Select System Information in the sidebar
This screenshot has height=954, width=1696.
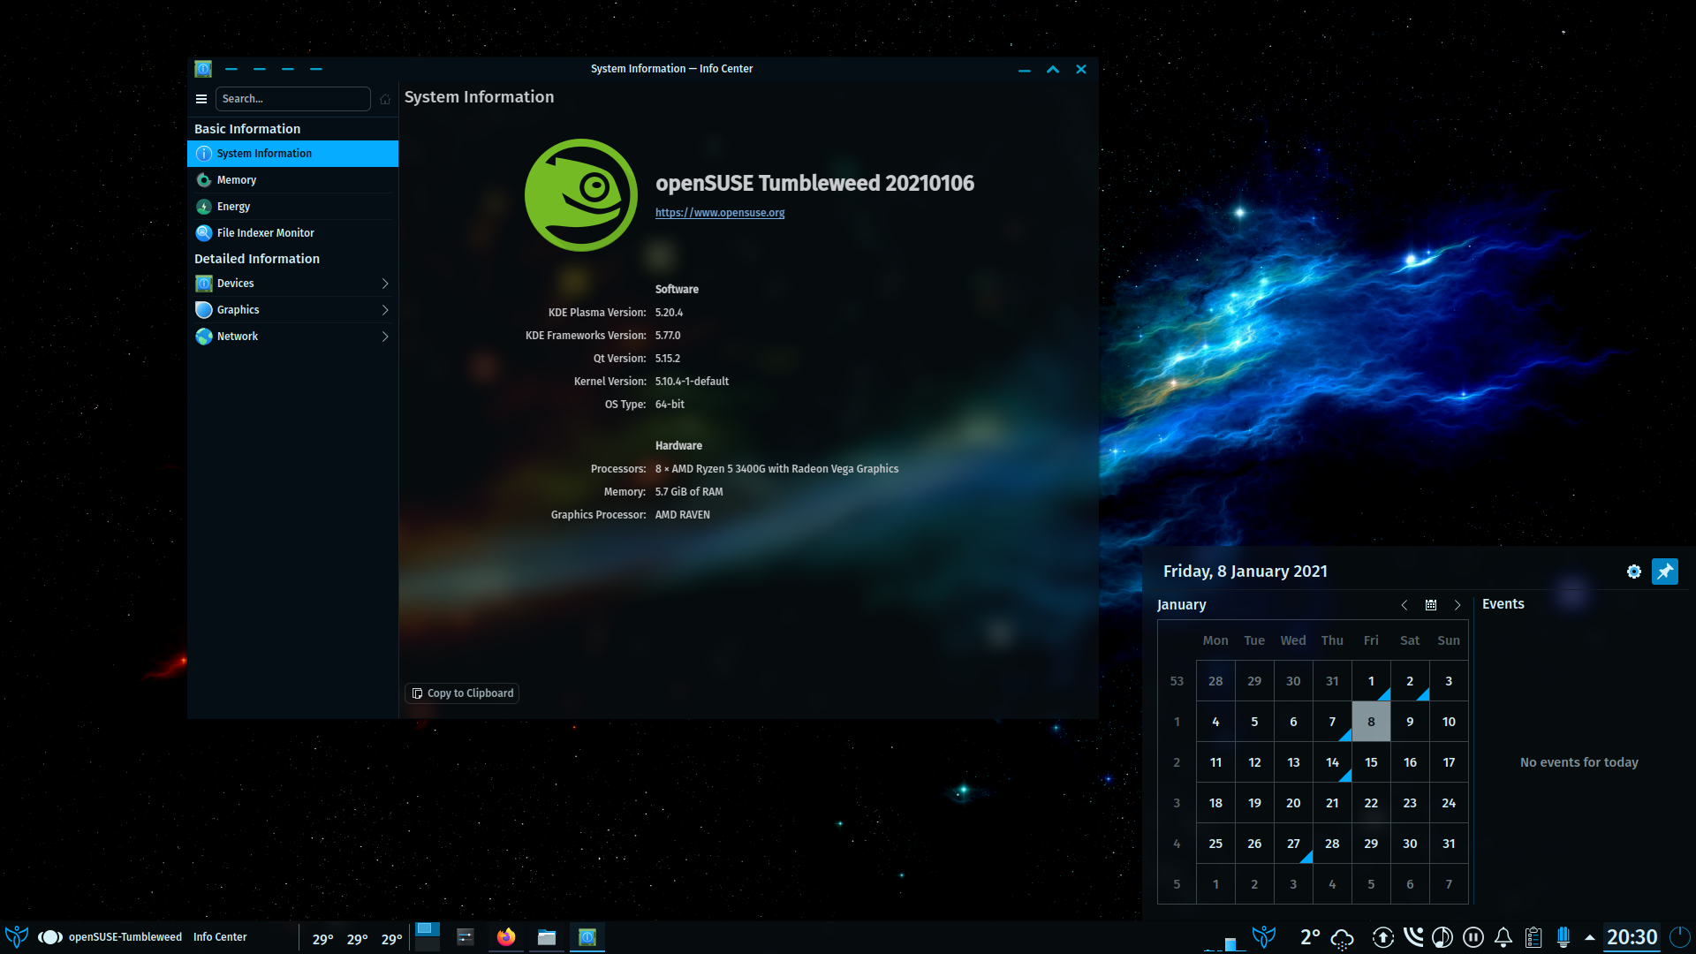click(292, 154)
